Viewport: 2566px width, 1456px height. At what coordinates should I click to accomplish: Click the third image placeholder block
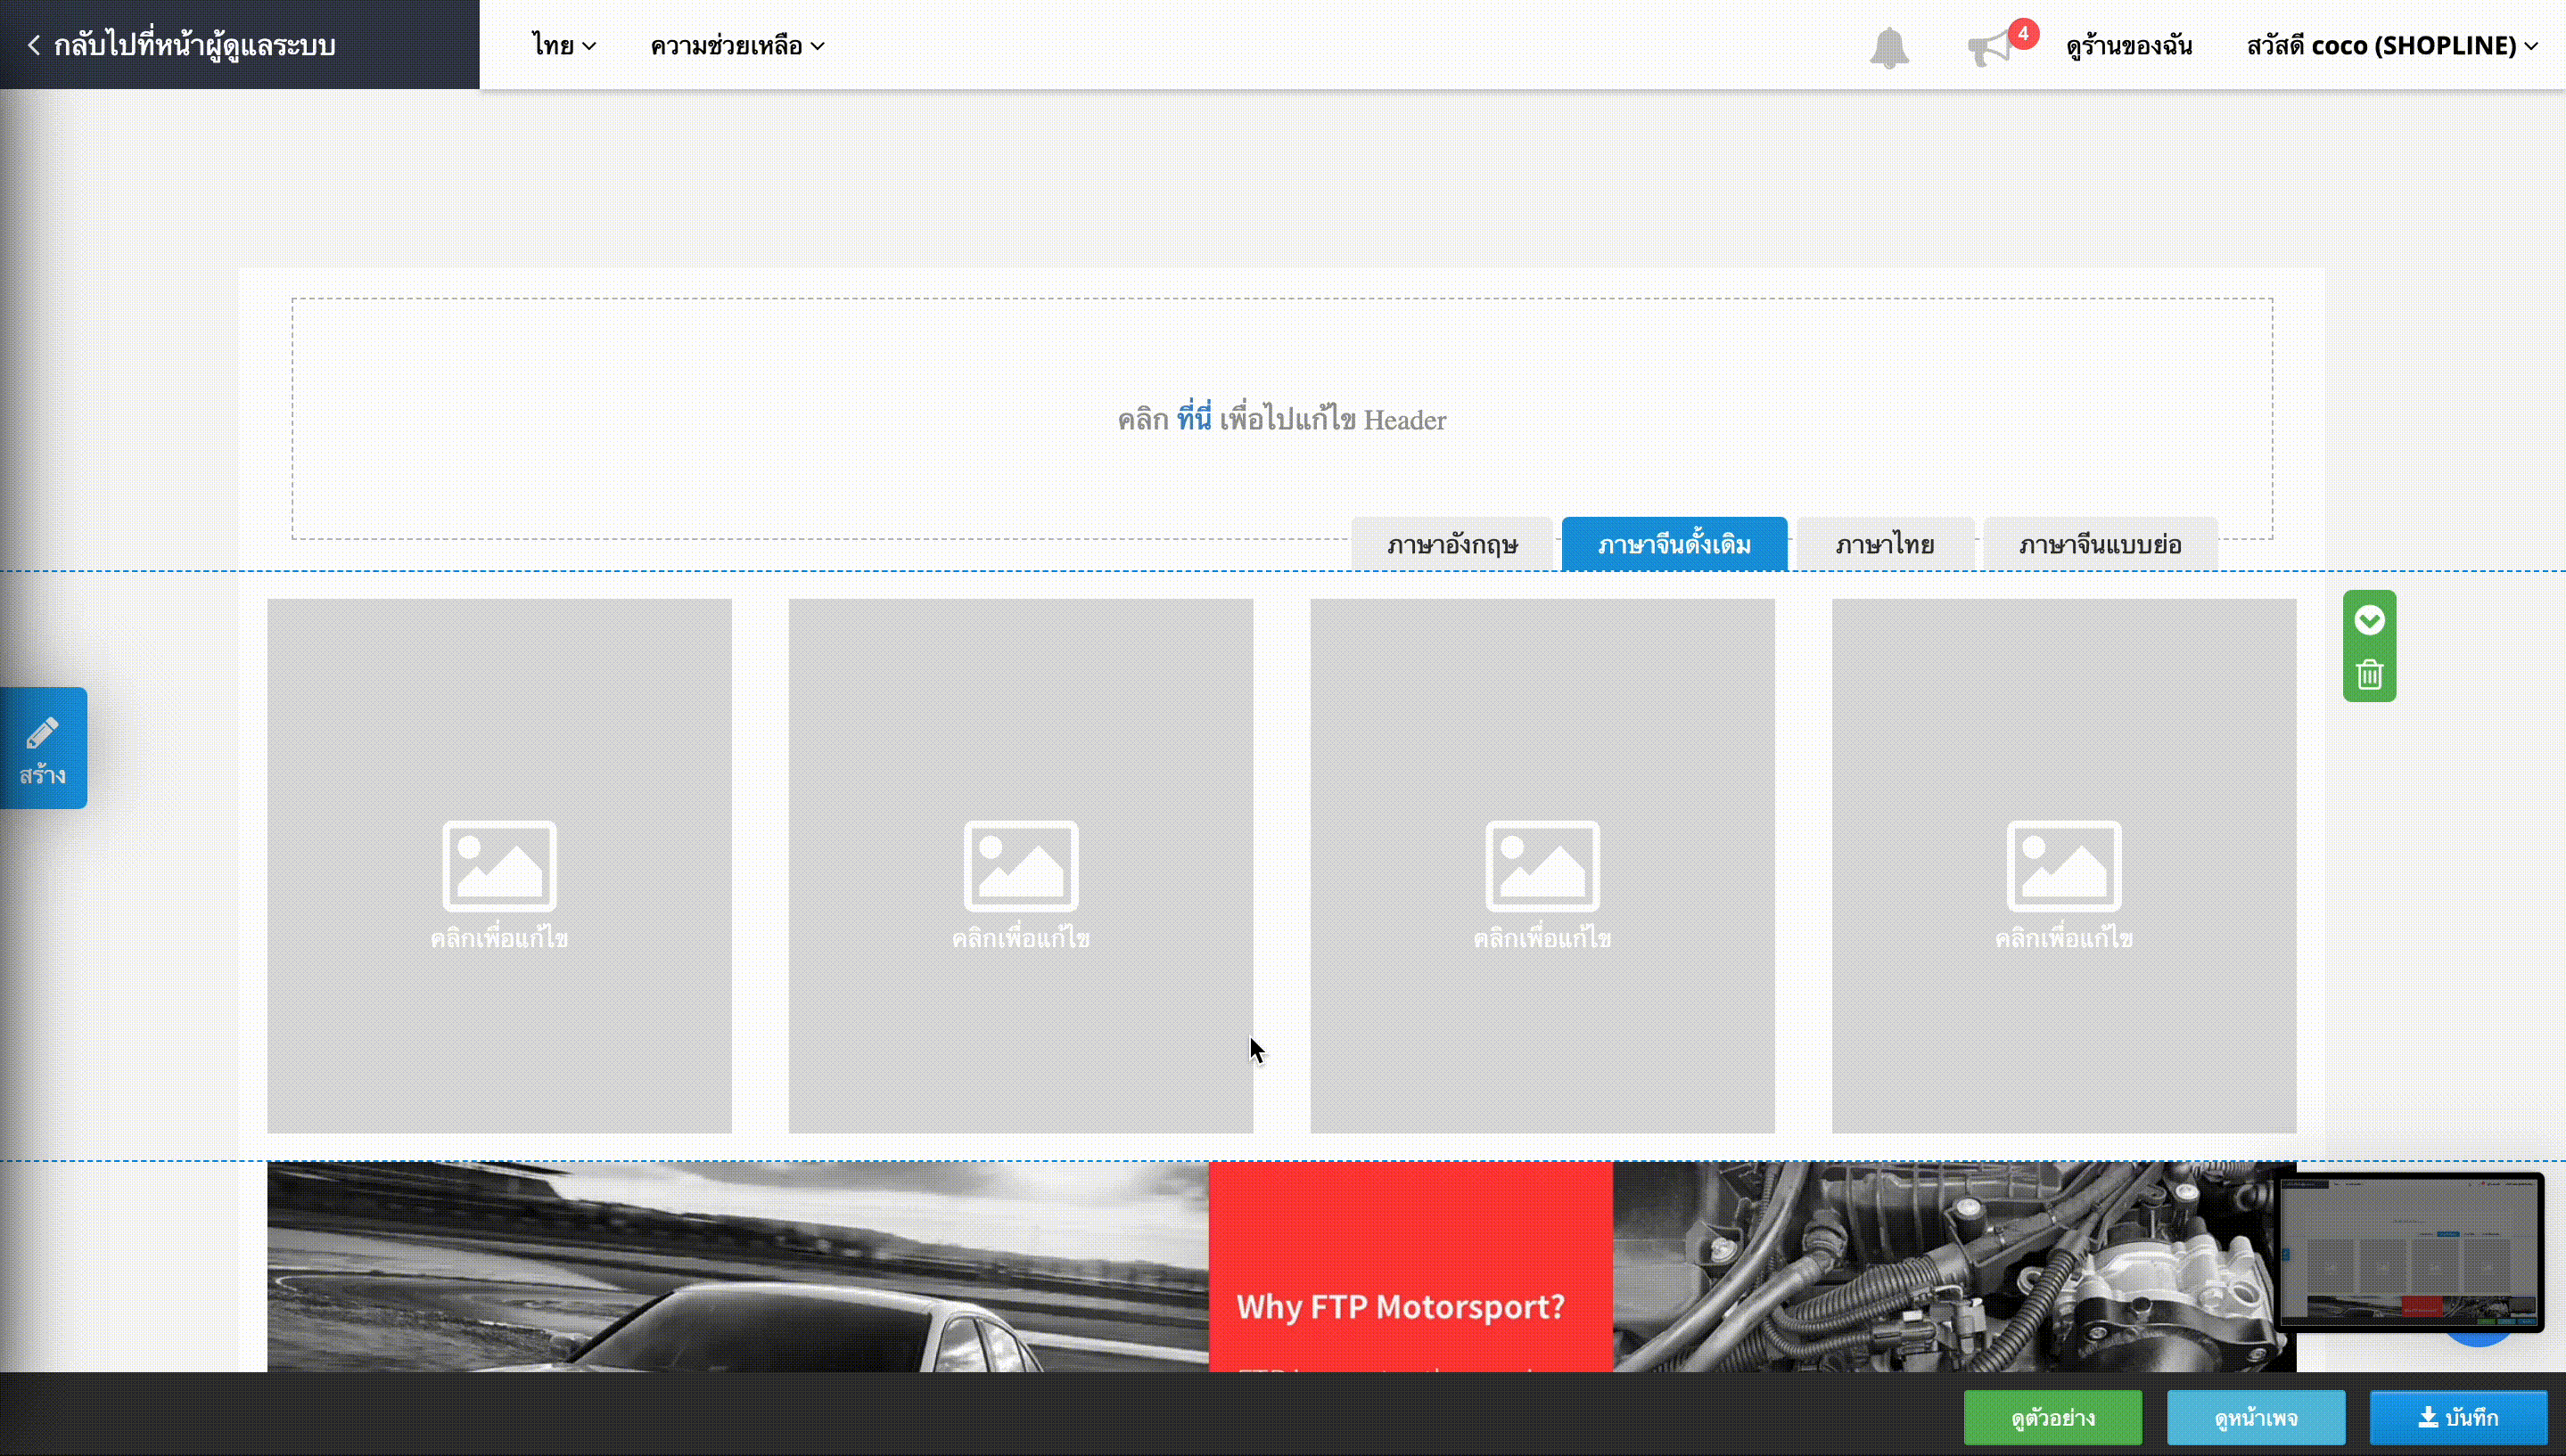1542,866
